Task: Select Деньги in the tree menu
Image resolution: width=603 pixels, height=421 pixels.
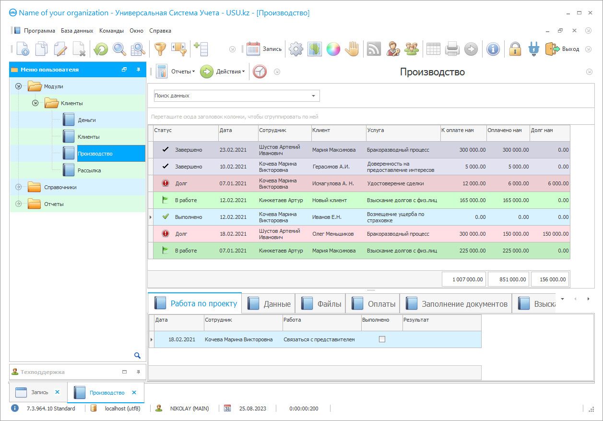Action: 87,120
